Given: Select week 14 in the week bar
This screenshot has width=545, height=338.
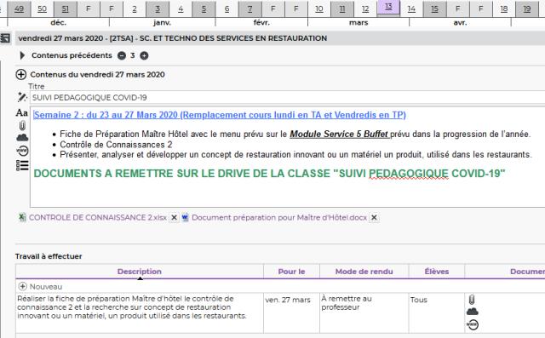Looking at the screenshot, I should pos(411,9).
